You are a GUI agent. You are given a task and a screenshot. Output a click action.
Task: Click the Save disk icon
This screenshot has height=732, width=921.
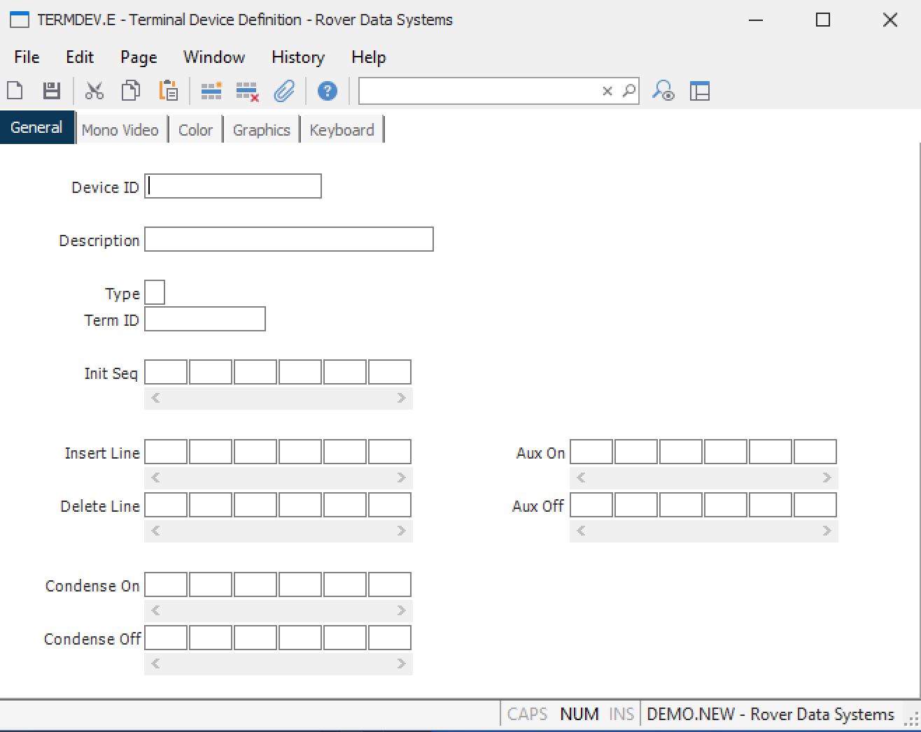[51, 91]
